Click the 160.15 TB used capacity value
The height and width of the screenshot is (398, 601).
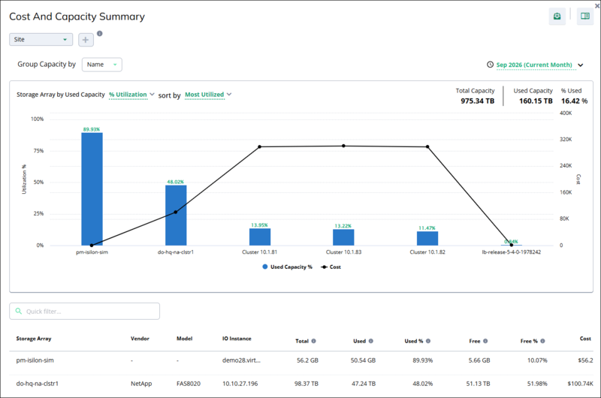536,101
